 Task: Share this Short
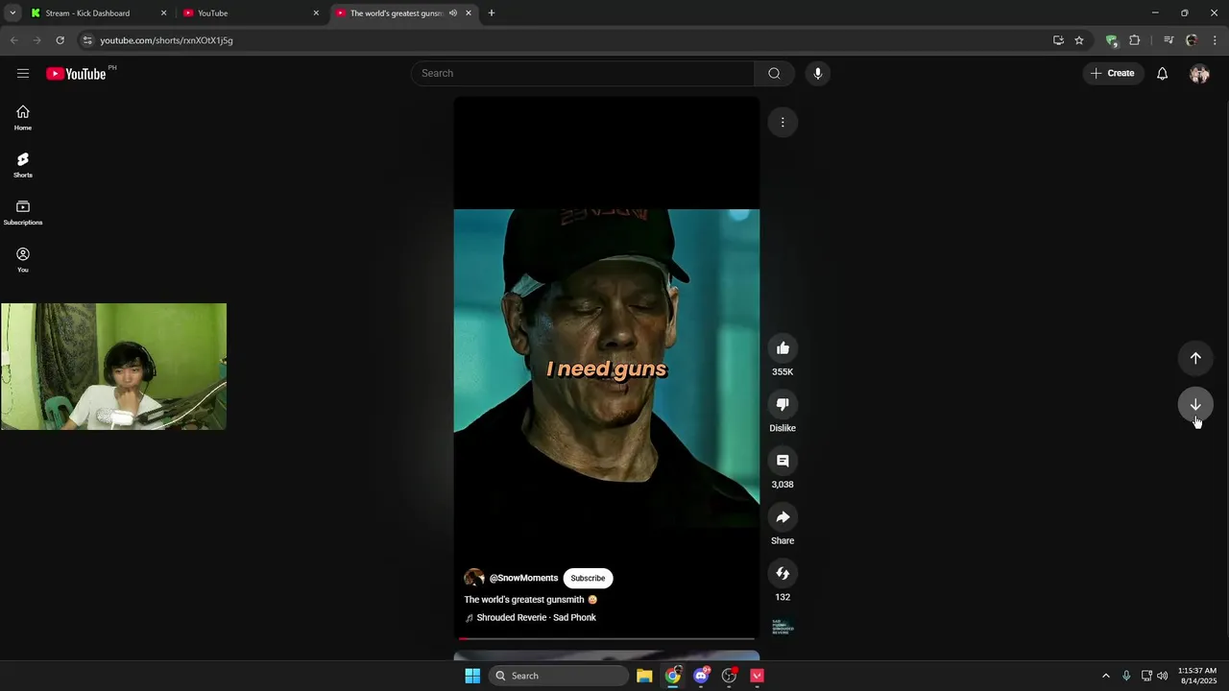pyautogui.click(x=783, y=517)
